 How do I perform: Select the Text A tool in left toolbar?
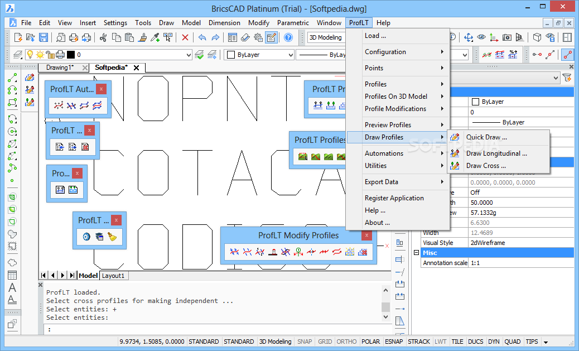pos(12,287)
